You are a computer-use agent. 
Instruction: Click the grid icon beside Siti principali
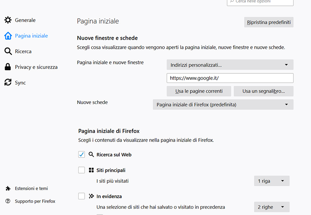tap(91, 170)
